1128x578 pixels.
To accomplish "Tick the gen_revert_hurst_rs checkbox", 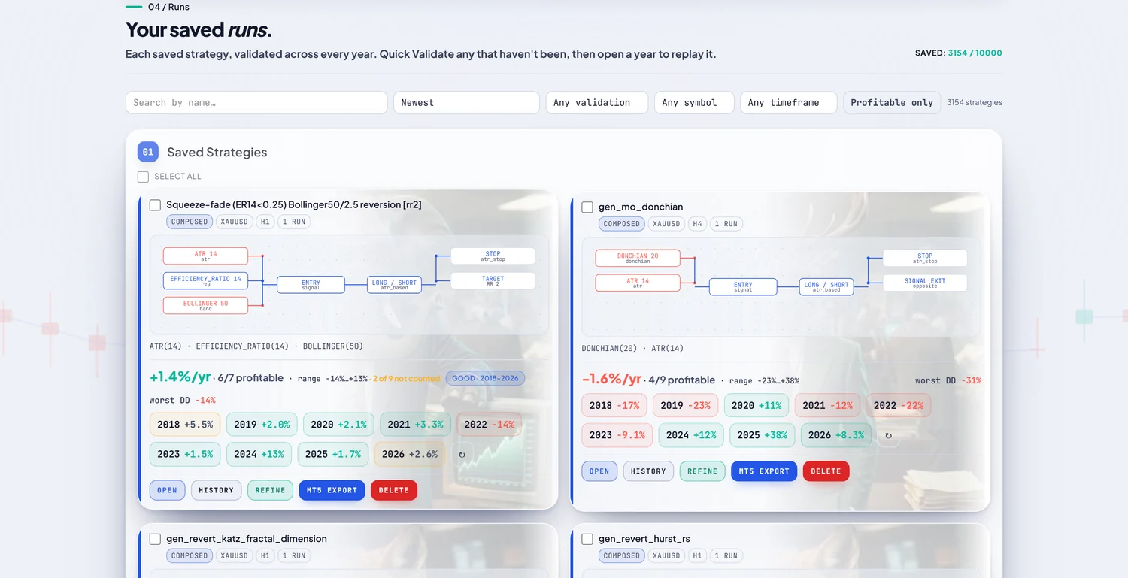I will 587,539.
